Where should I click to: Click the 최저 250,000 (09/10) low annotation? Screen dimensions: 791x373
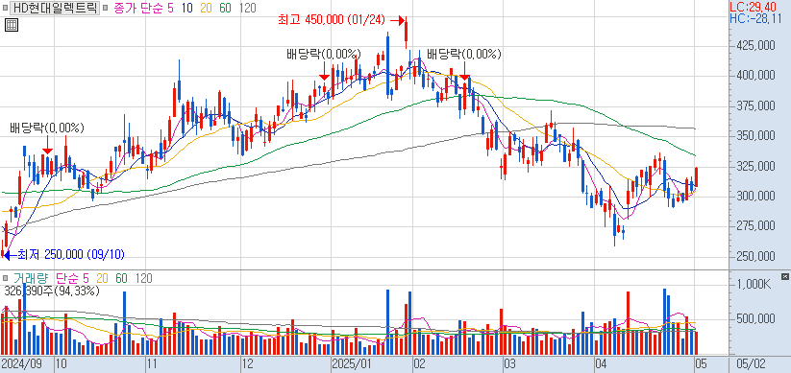pos(70,255)
